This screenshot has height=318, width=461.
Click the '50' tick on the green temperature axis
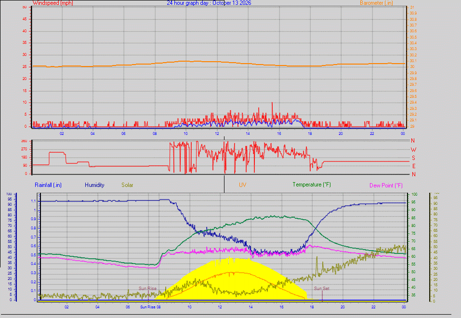(413, 272)
